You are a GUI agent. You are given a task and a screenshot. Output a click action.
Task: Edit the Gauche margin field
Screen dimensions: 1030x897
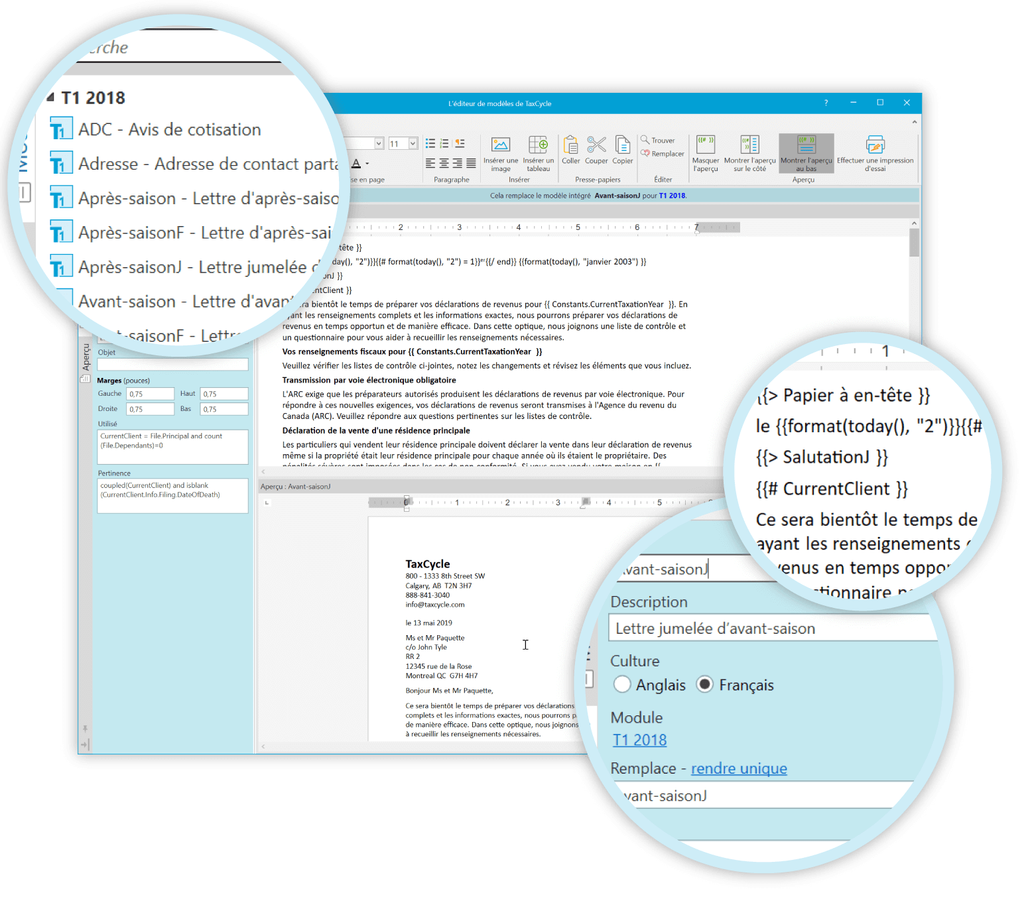tap(151, 394)
